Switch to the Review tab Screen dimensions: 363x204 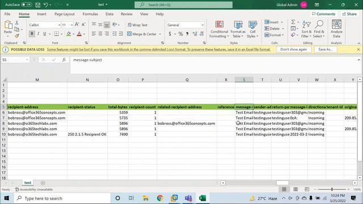click(x=126, y=14)
